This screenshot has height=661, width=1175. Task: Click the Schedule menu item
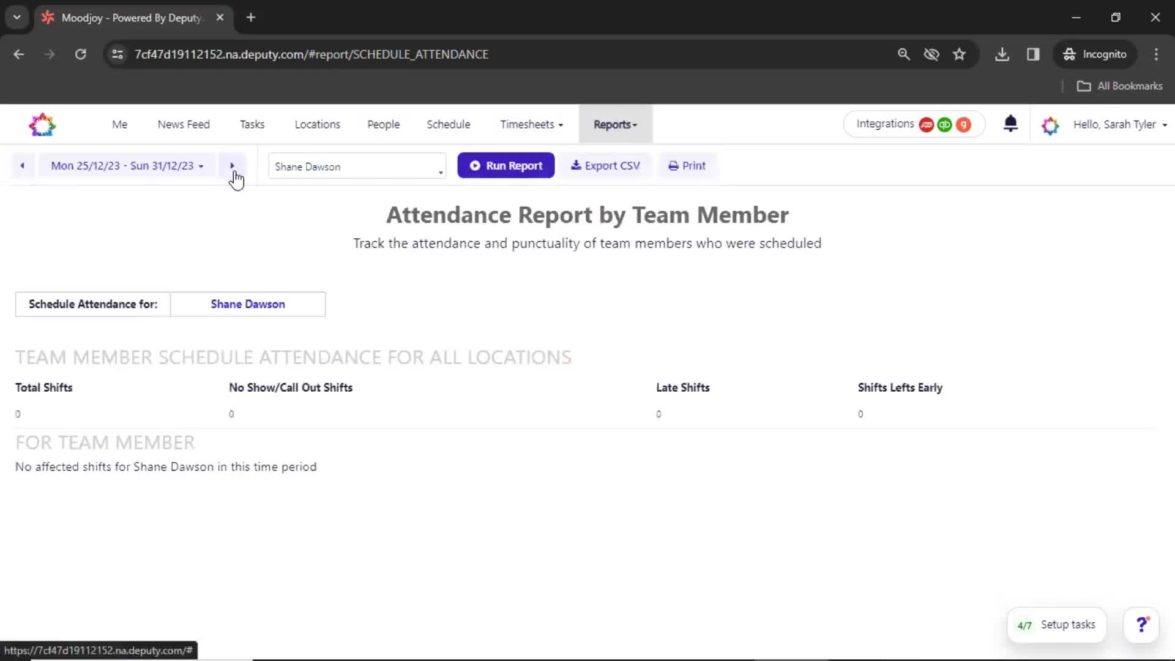[449, 124]
